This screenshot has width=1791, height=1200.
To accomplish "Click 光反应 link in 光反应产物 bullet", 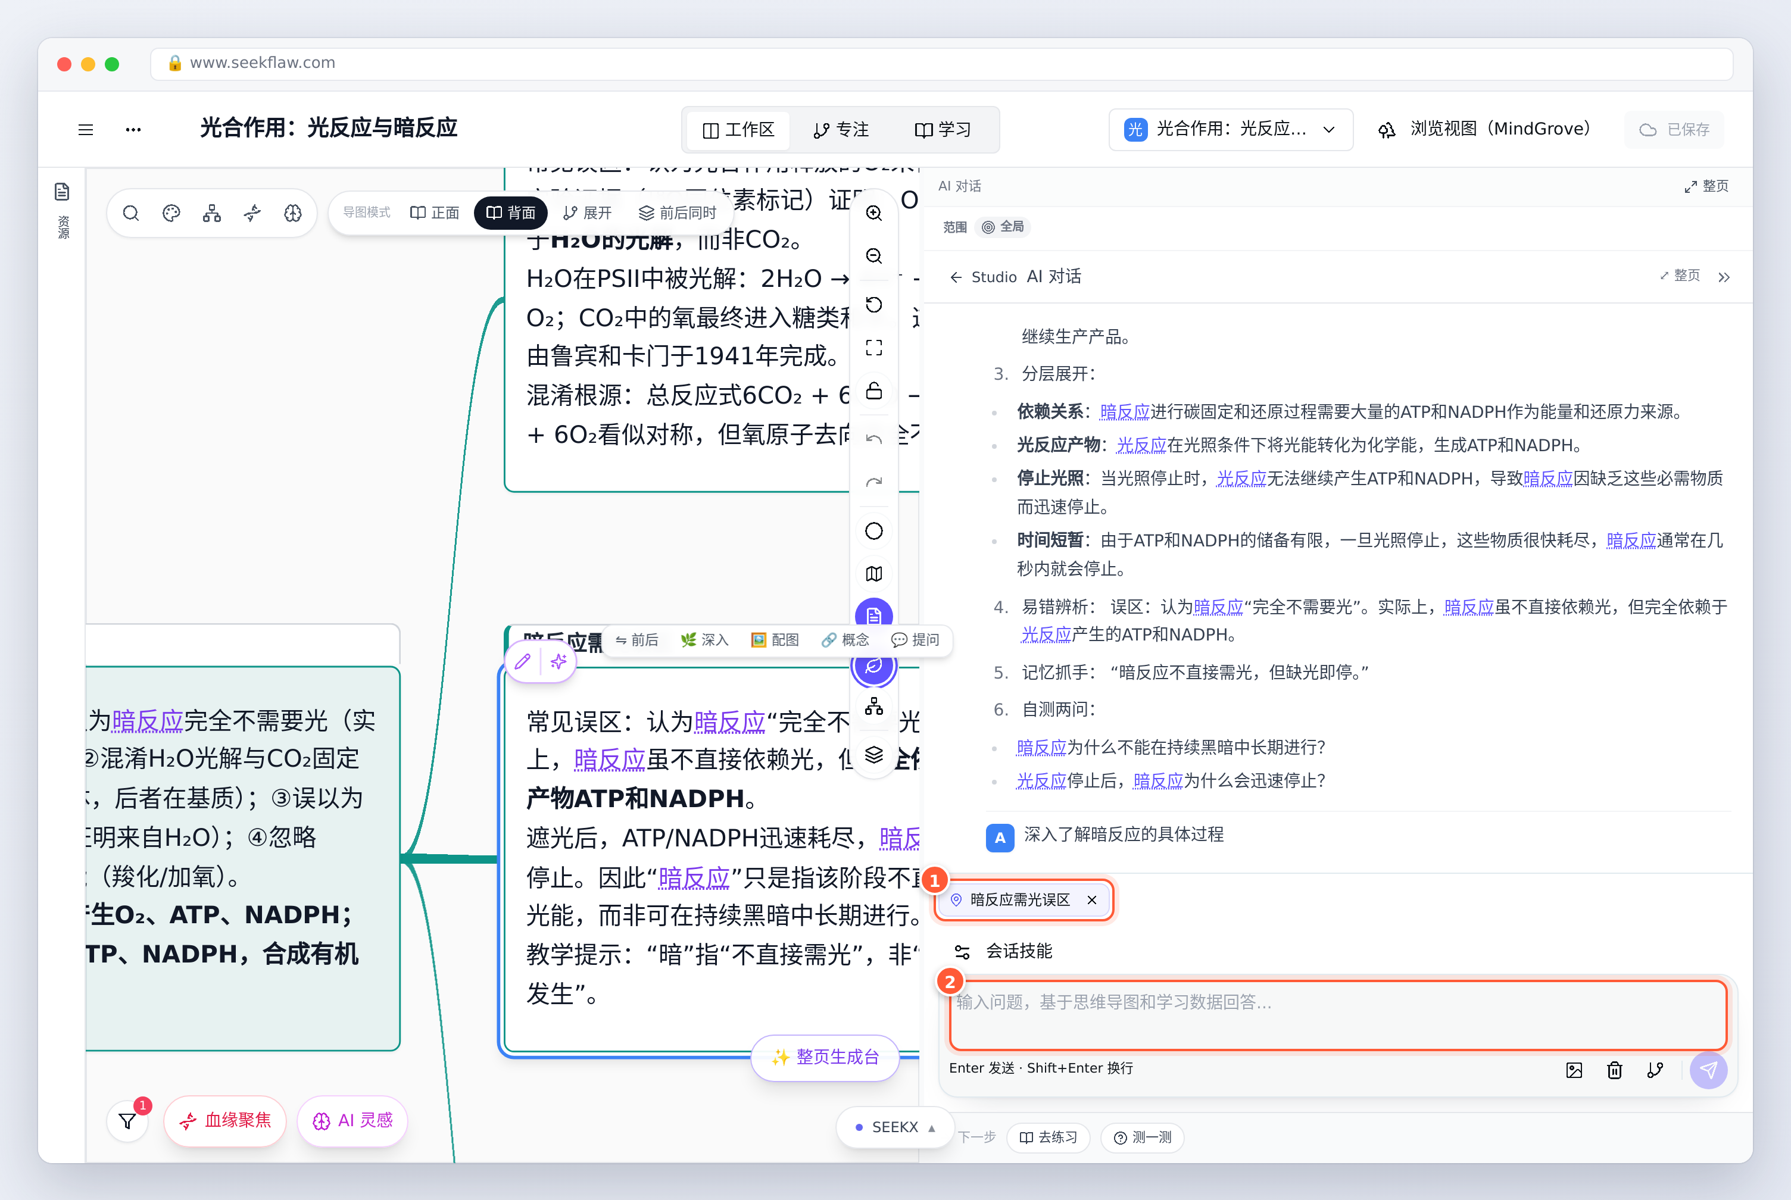I will point(1141,445).
